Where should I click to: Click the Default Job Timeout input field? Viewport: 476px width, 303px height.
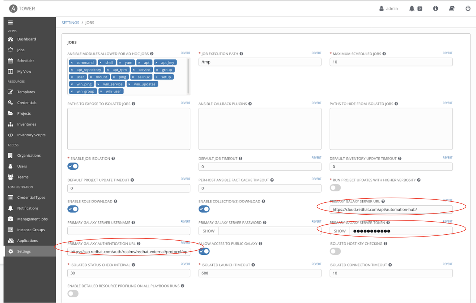[260, 167]
